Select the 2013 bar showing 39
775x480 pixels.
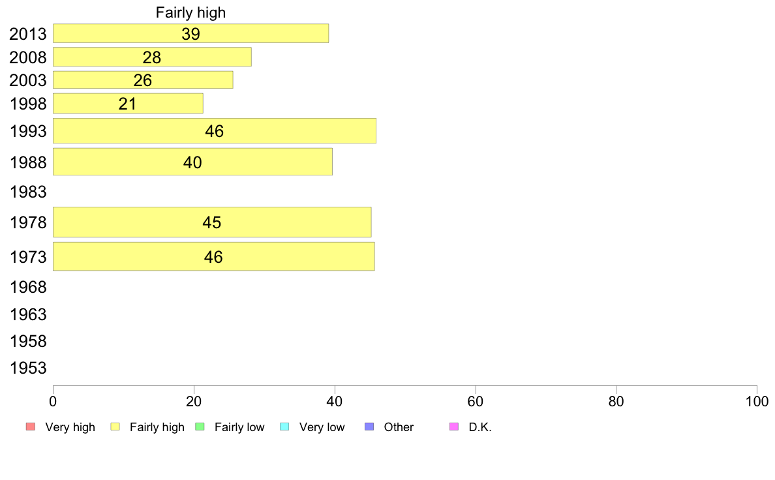[190, 33]
